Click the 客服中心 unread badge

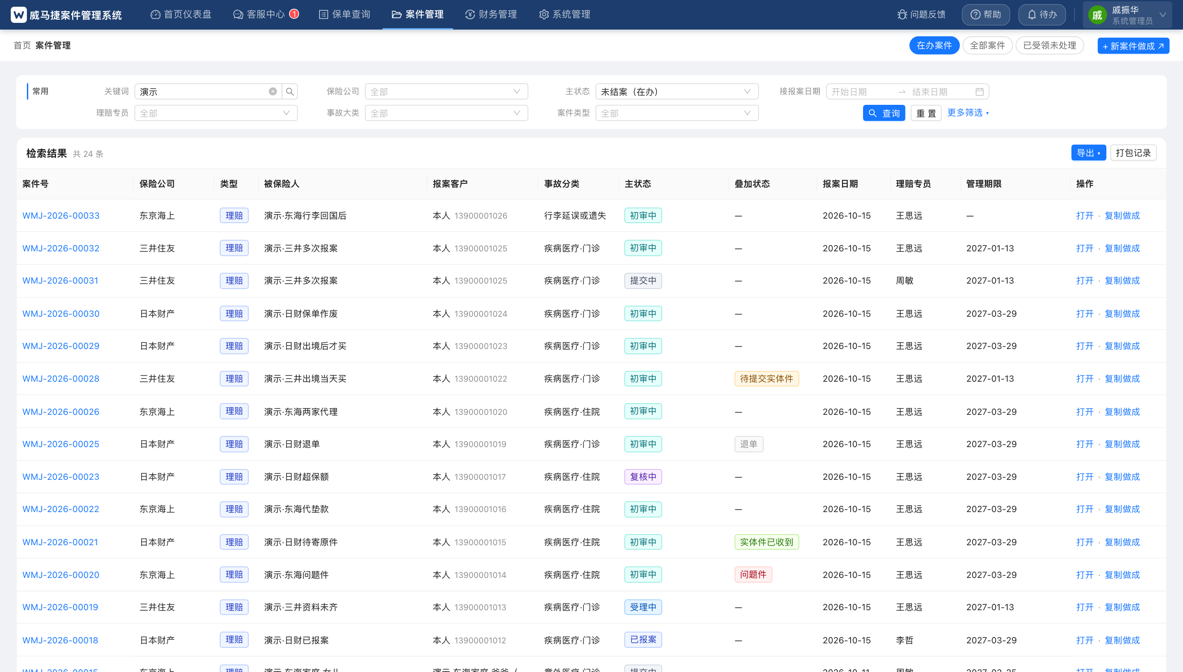(294, 14)
